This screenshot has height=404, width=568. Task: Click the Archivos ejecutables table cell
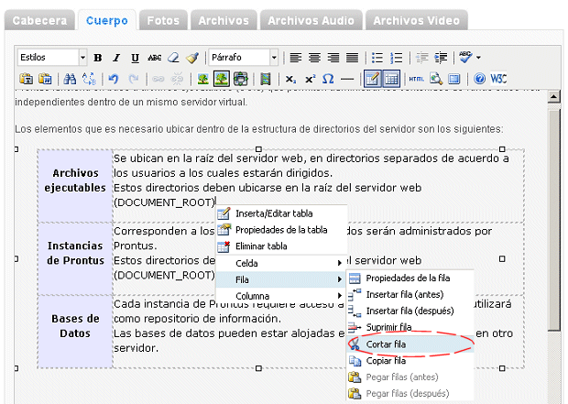click(75, 186)
